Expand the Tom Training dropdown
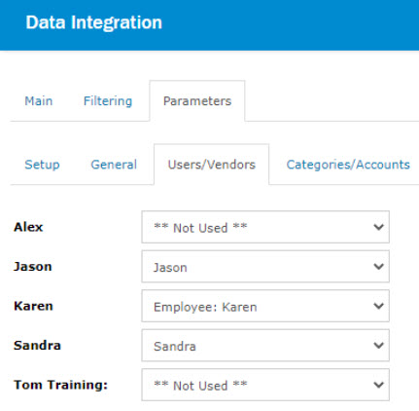This screenshot has height=411, width=419. [265, 385]
